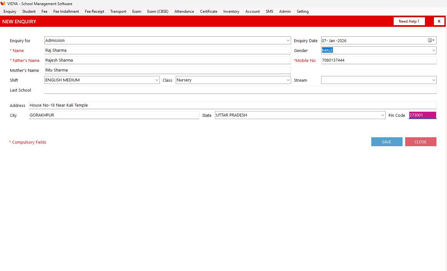Open the Admin menu
The height and width of the screenshot is (271, 447).
click(285, 11)
